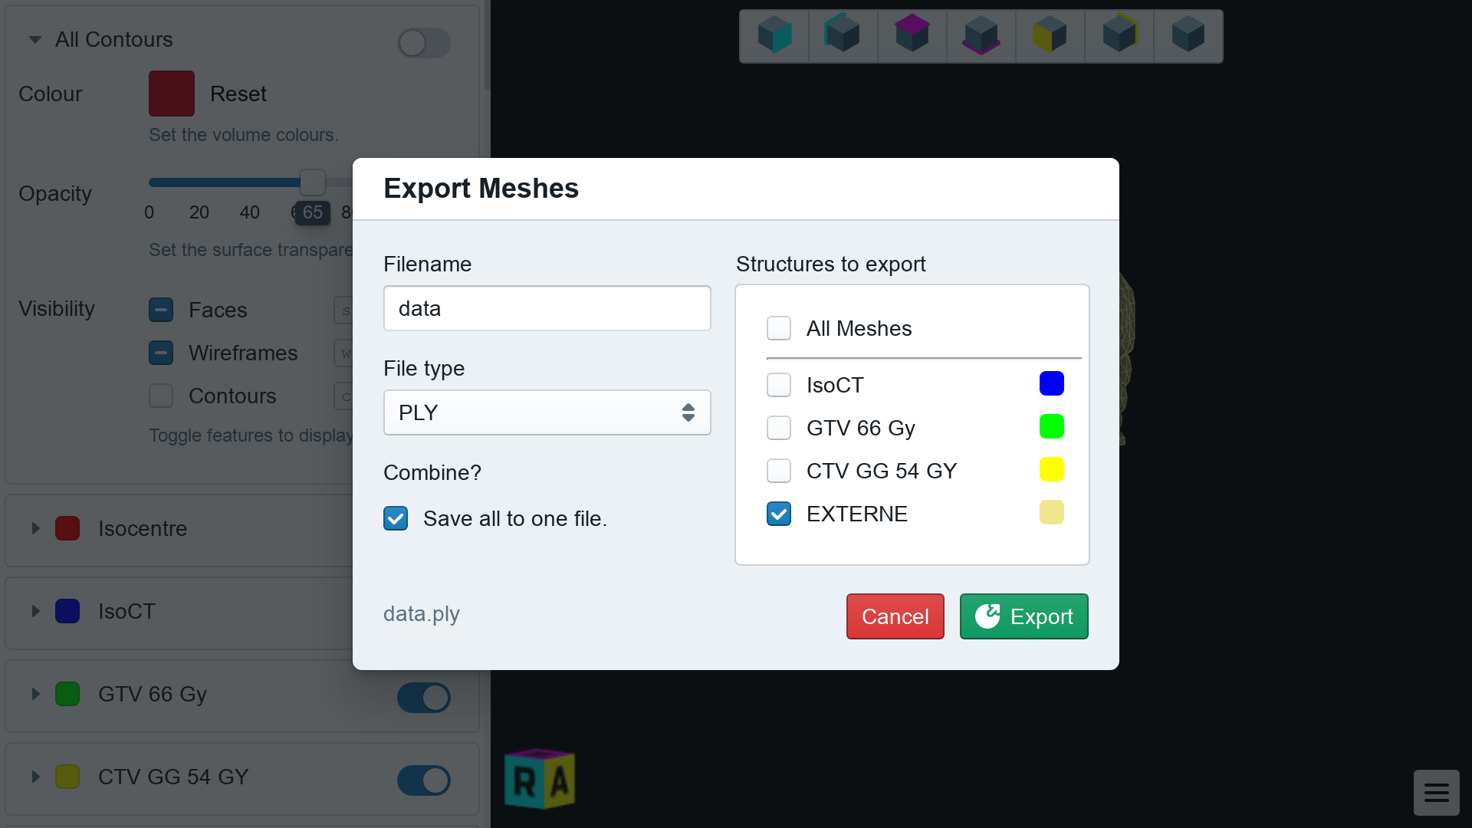The height and width of the screenshot is (828, 1472).
Task: Check the CTV GG 54 GY structure checkbox
Action: 779,471
